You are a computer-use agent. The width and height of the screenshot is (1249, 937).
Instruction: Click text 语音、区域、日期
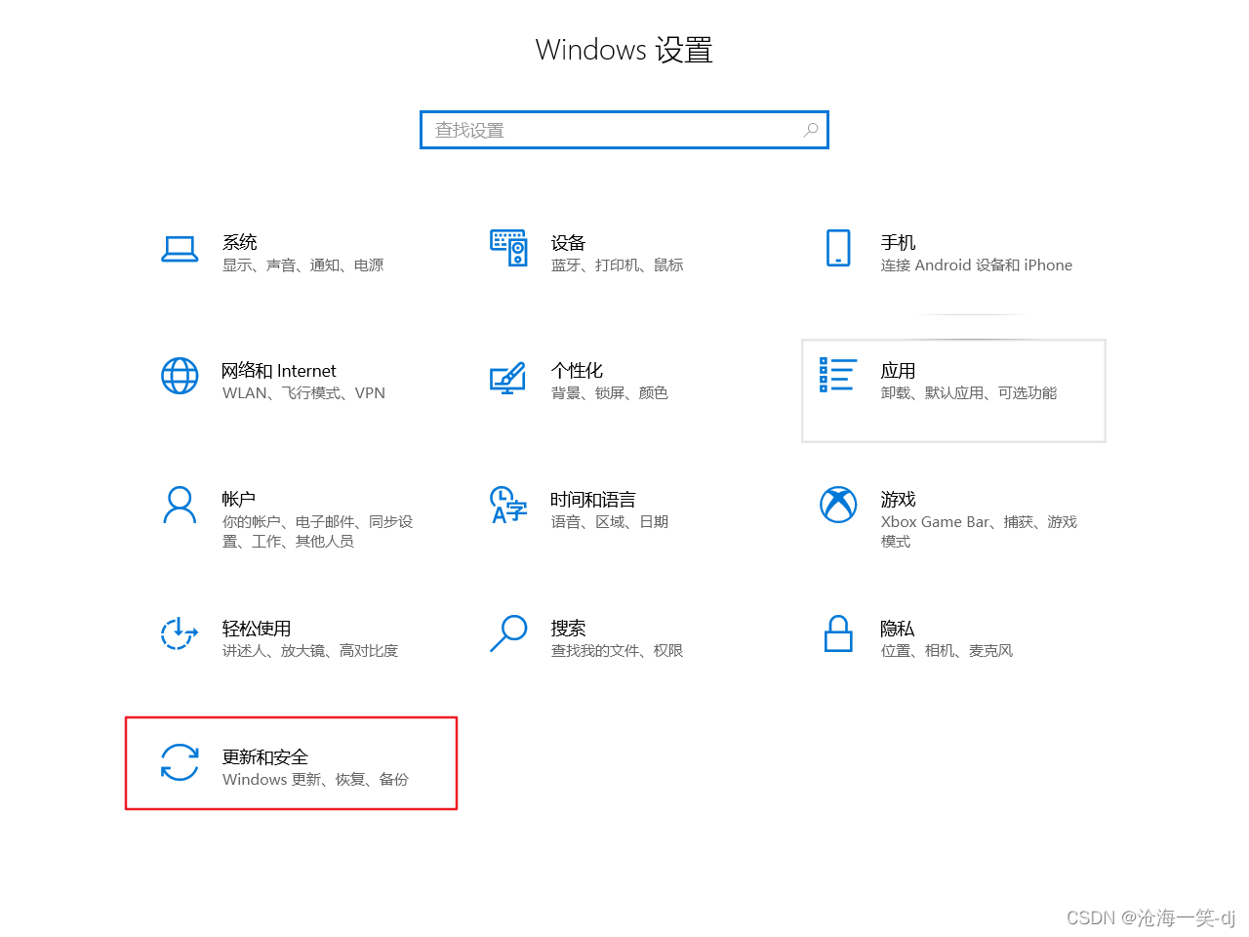610,522
